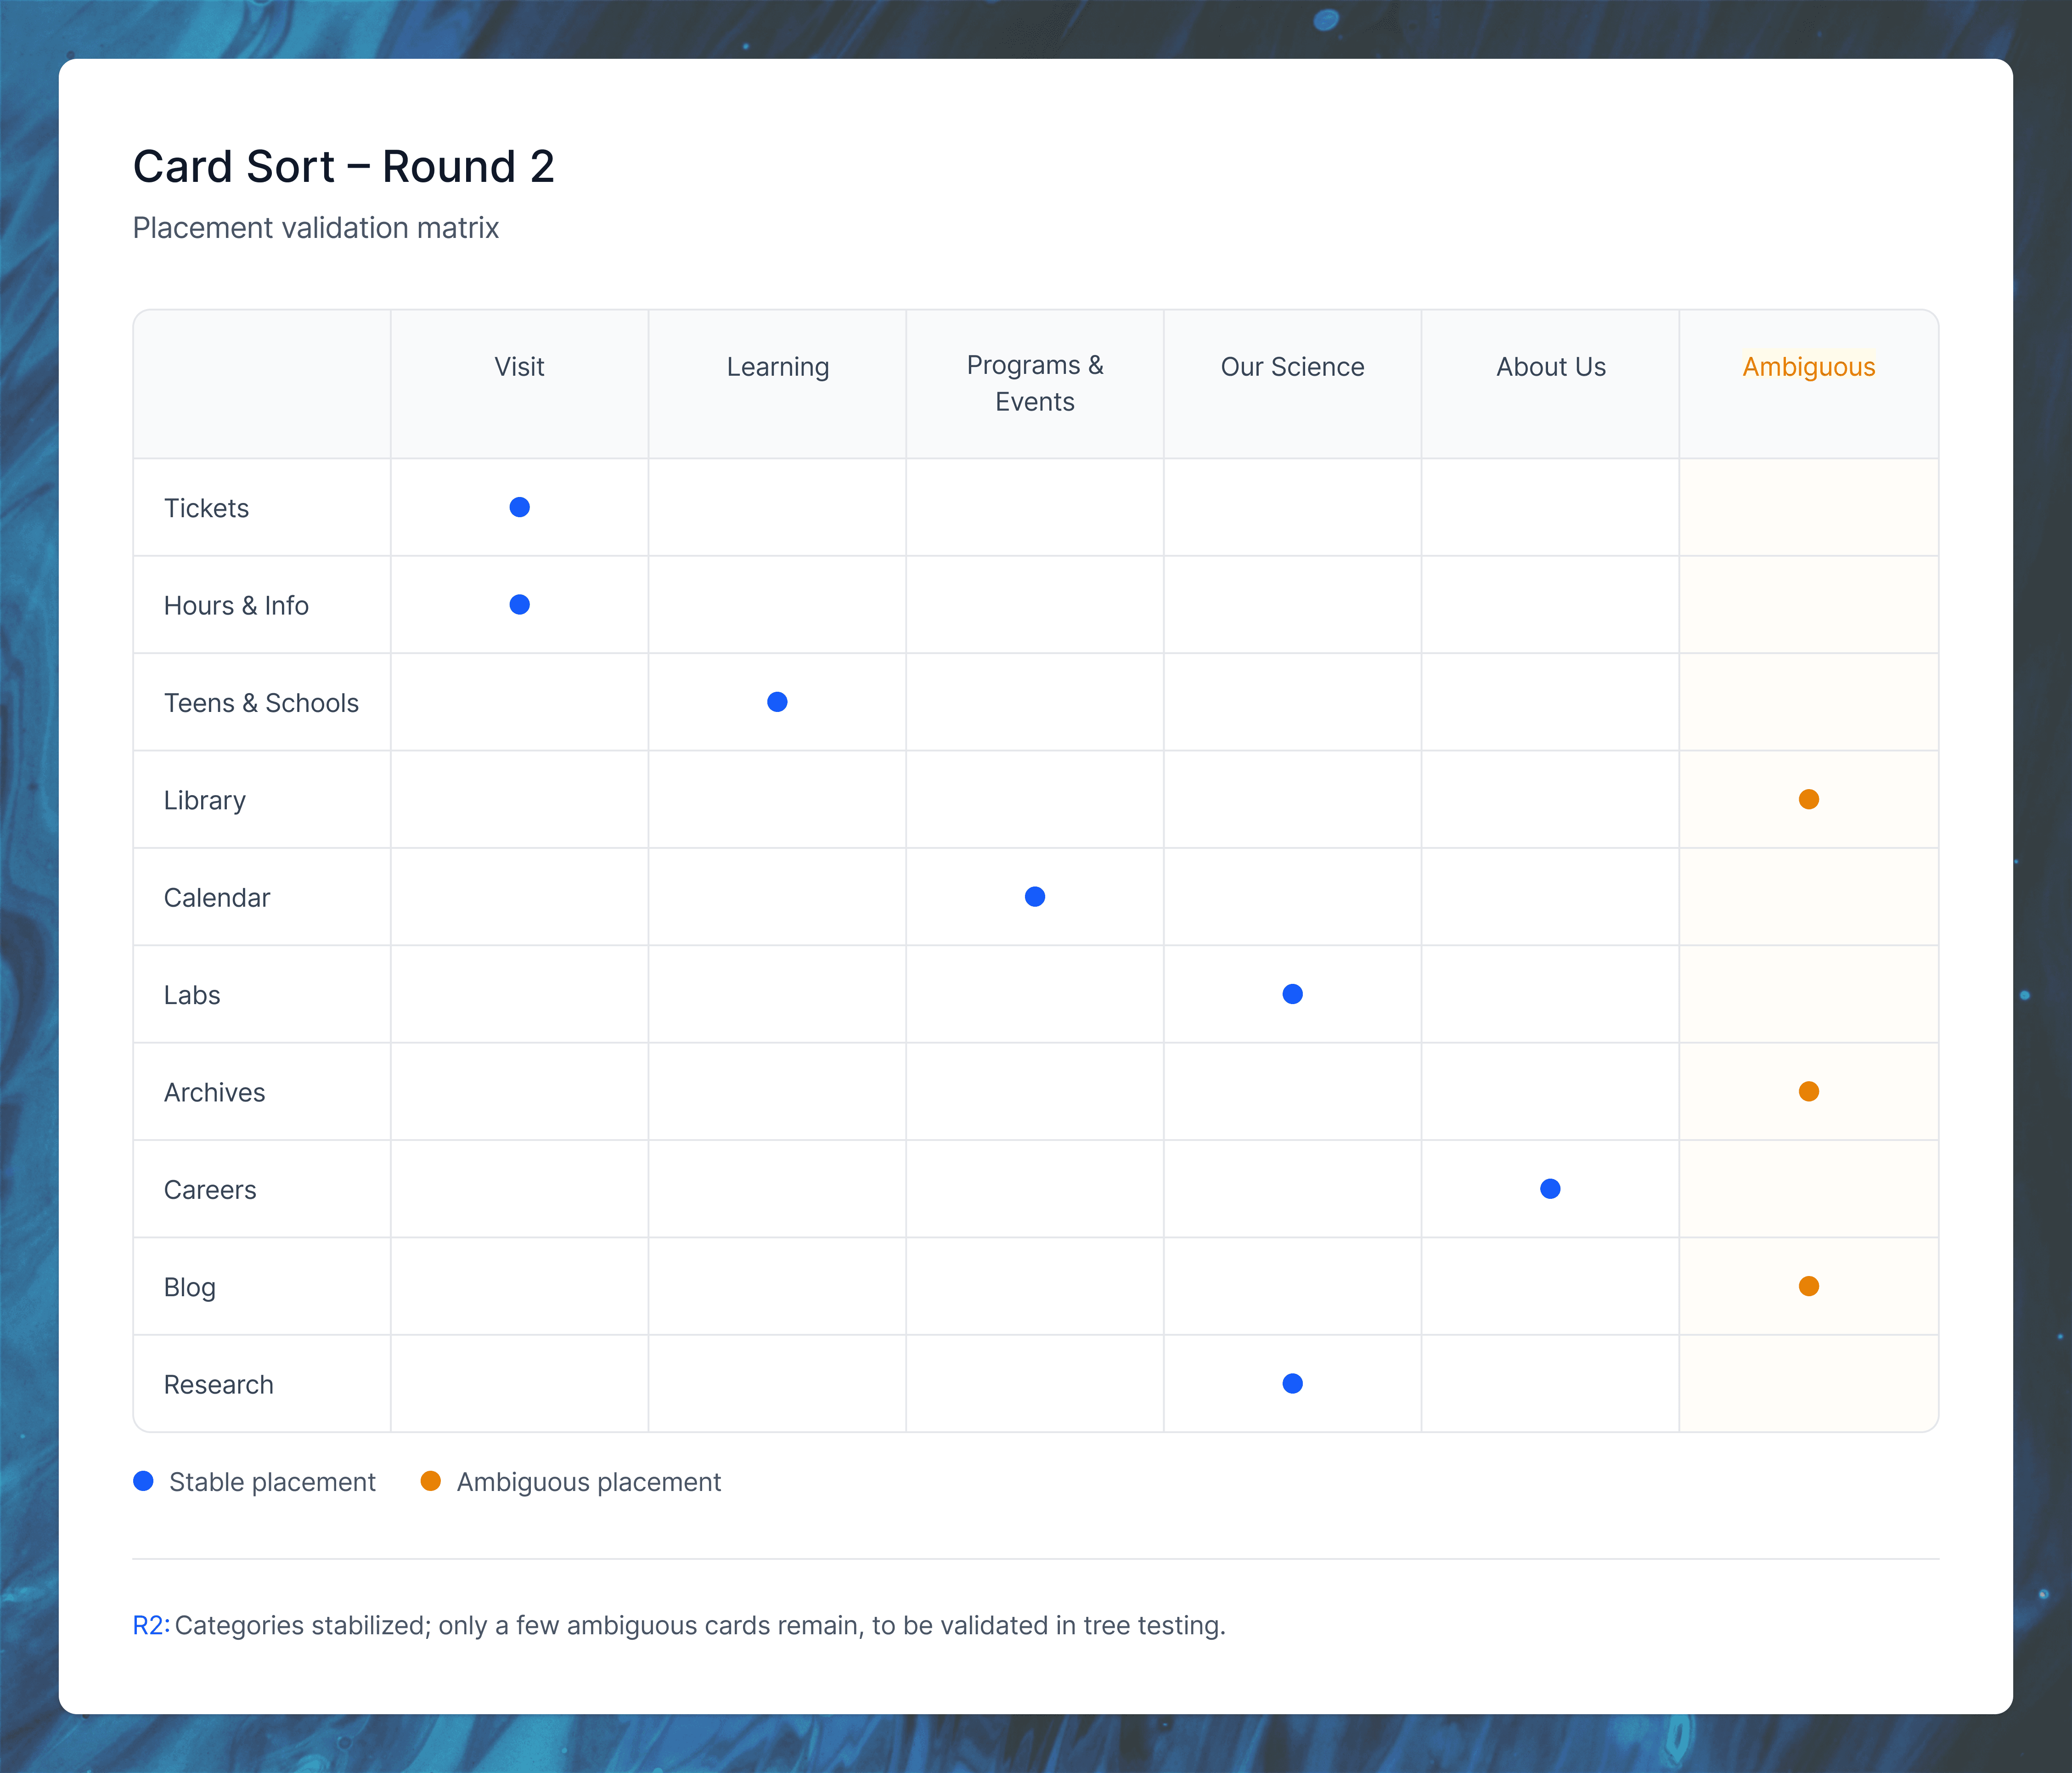Click the blue Stable placement legend swatch
Viewport: 2072px width, 1773px height.
tap(143, 1481)
